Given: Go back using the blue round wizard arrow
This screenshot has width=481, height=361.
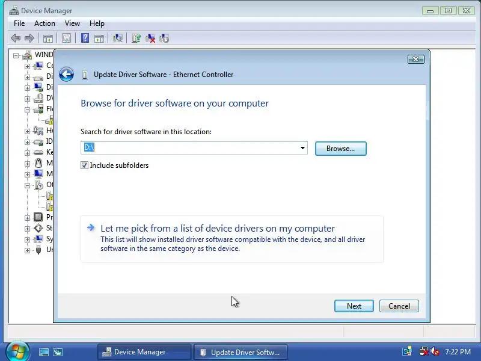Looking at the screenshot, I should pyautogui.click(x=66, y=74).
